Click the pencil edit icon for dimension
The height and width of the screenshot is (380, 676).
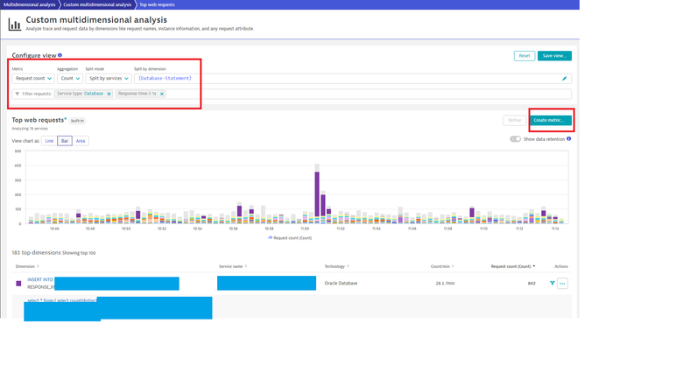[x=565, y=79]
